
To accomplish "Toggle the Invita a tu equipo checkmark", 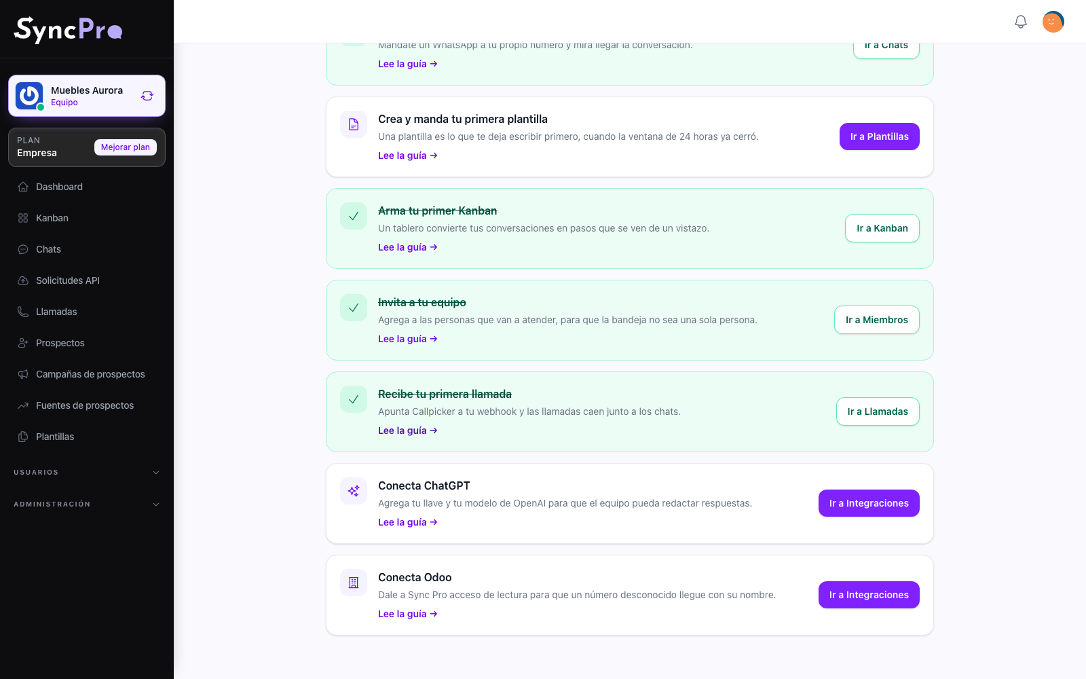I will 354,308.
